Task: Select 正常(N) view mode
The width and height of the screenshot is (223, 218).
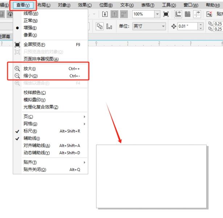Action: click(50, 21)
